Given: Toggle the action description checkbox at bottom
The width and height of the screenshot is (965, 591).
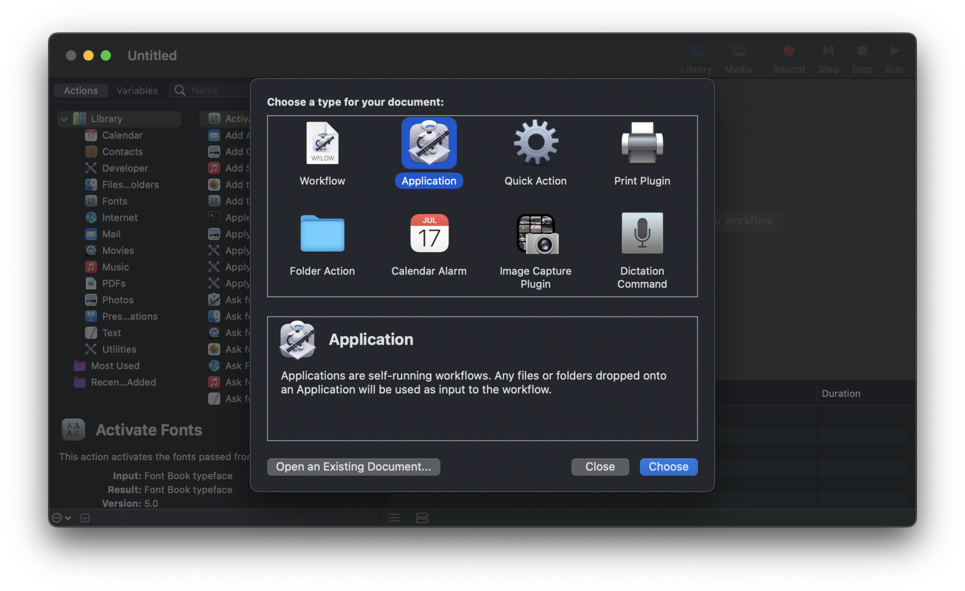Looking at the screenshot, I should click(85, 518).
